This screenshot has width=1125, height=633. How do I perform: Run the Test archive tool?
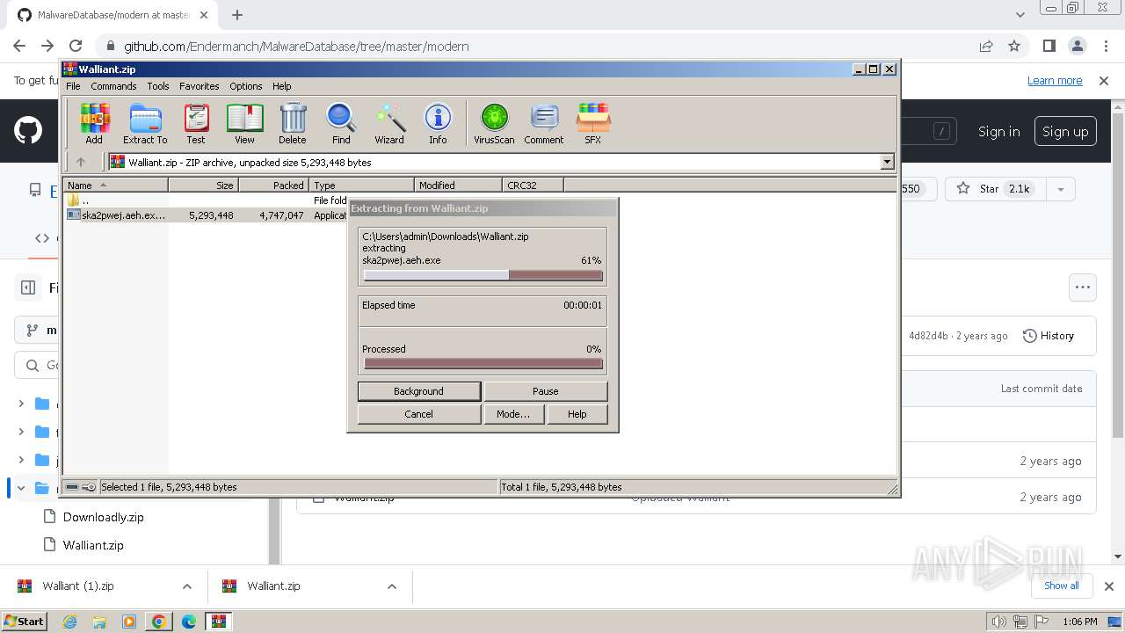196,123
